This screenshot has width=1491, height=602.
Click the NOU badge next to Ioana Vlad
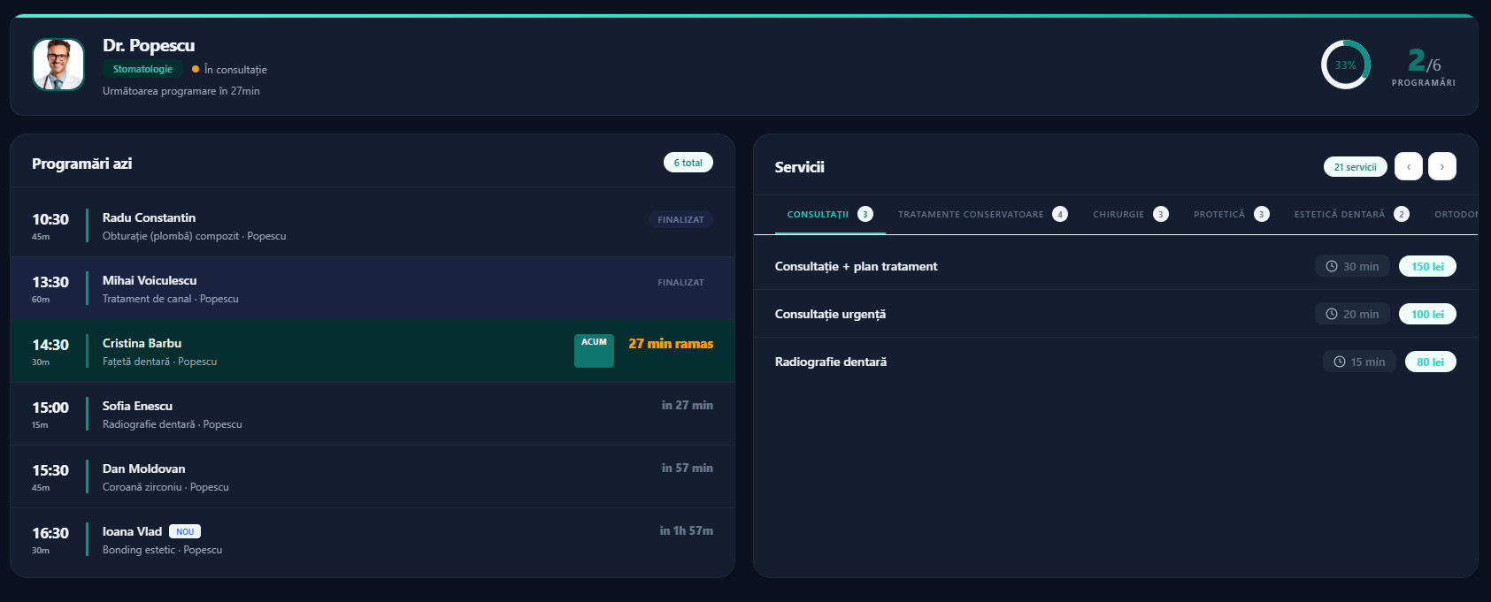(185, 531)
